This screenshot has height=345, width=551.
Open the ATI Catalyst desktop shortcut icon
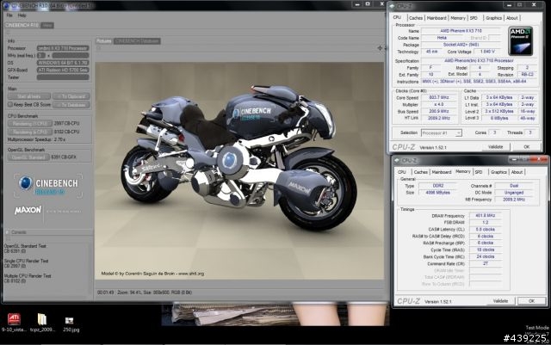(x=14, y=319)
